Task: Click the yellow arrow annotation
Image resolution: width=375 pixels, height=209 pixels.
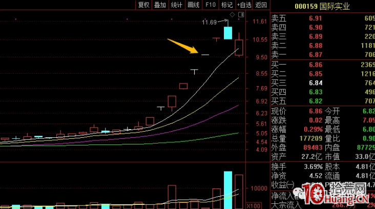Action: tap(183, 45)
